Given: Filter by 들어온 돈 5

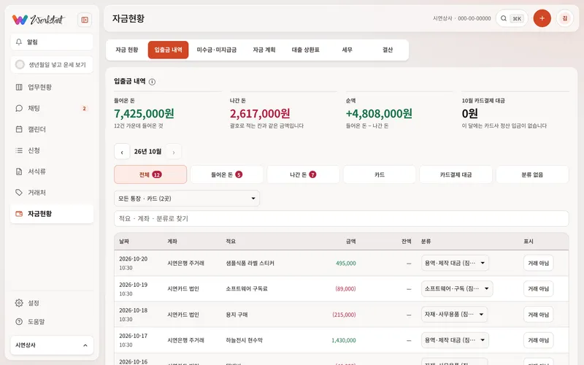Looking at the screenshot, I should (227, 174).
